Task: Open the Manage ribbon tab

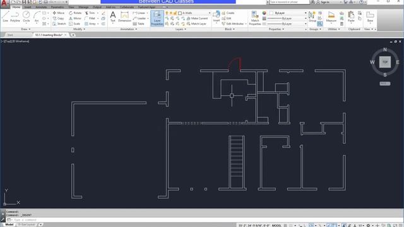Action: click(83, 7)
